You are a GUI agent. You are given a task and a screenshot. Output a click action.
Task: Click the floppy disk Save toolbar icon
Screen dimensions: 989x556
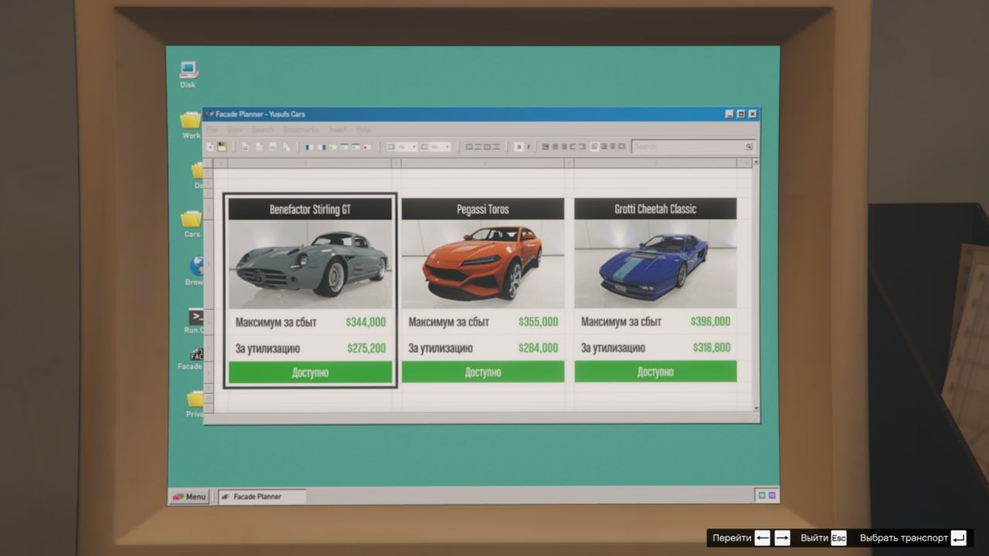pyautogui.click(x=222, y=147)
